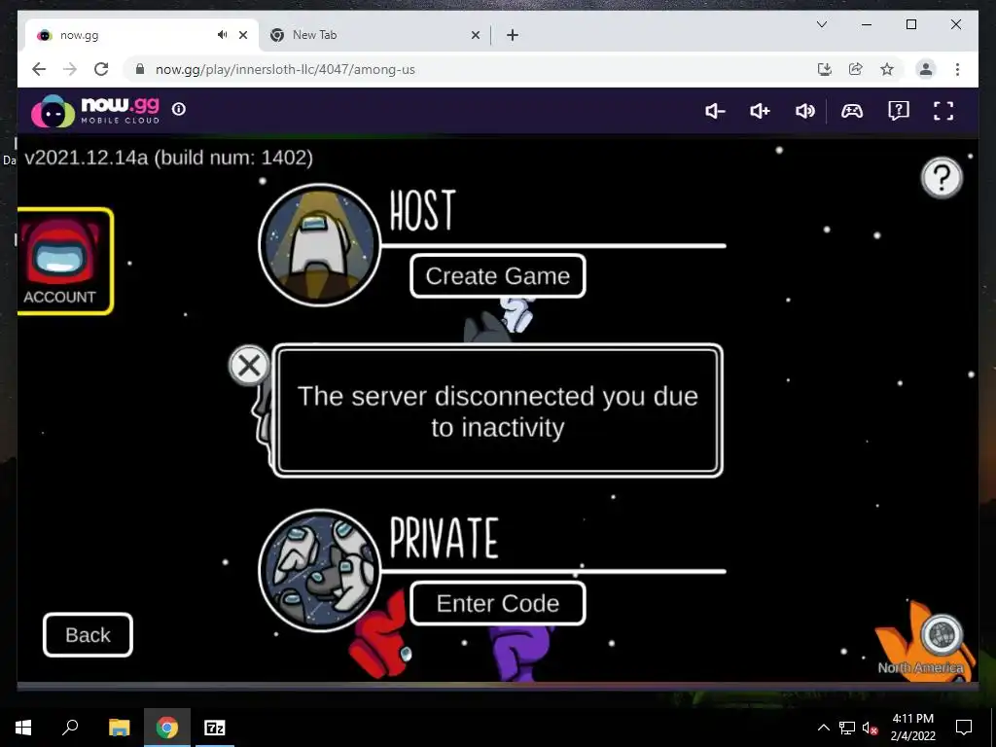Share this page from the address bar
The image size is (996, 747).
click(856, 69)
